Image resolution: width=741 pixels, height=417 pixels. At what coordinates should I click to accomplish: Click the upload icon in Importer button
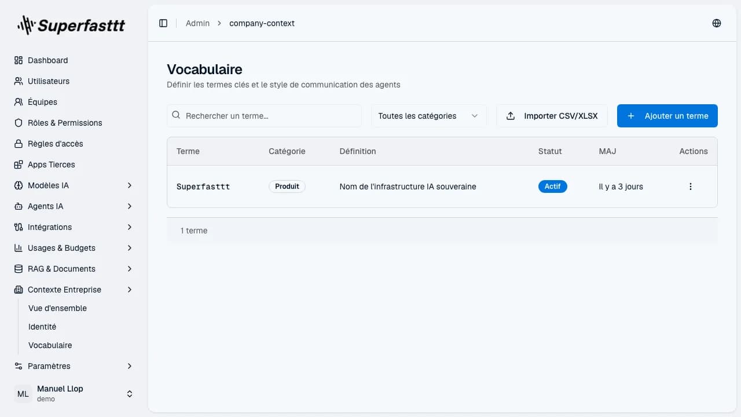click(x=511, y=116)
